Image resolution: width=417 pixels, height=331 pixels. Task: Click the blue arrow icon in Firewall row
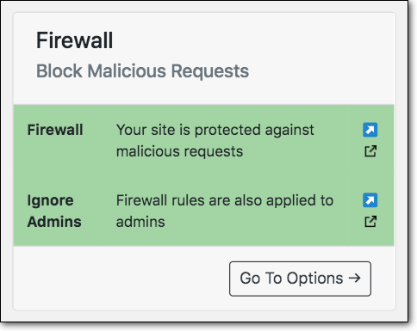point(370,130)
